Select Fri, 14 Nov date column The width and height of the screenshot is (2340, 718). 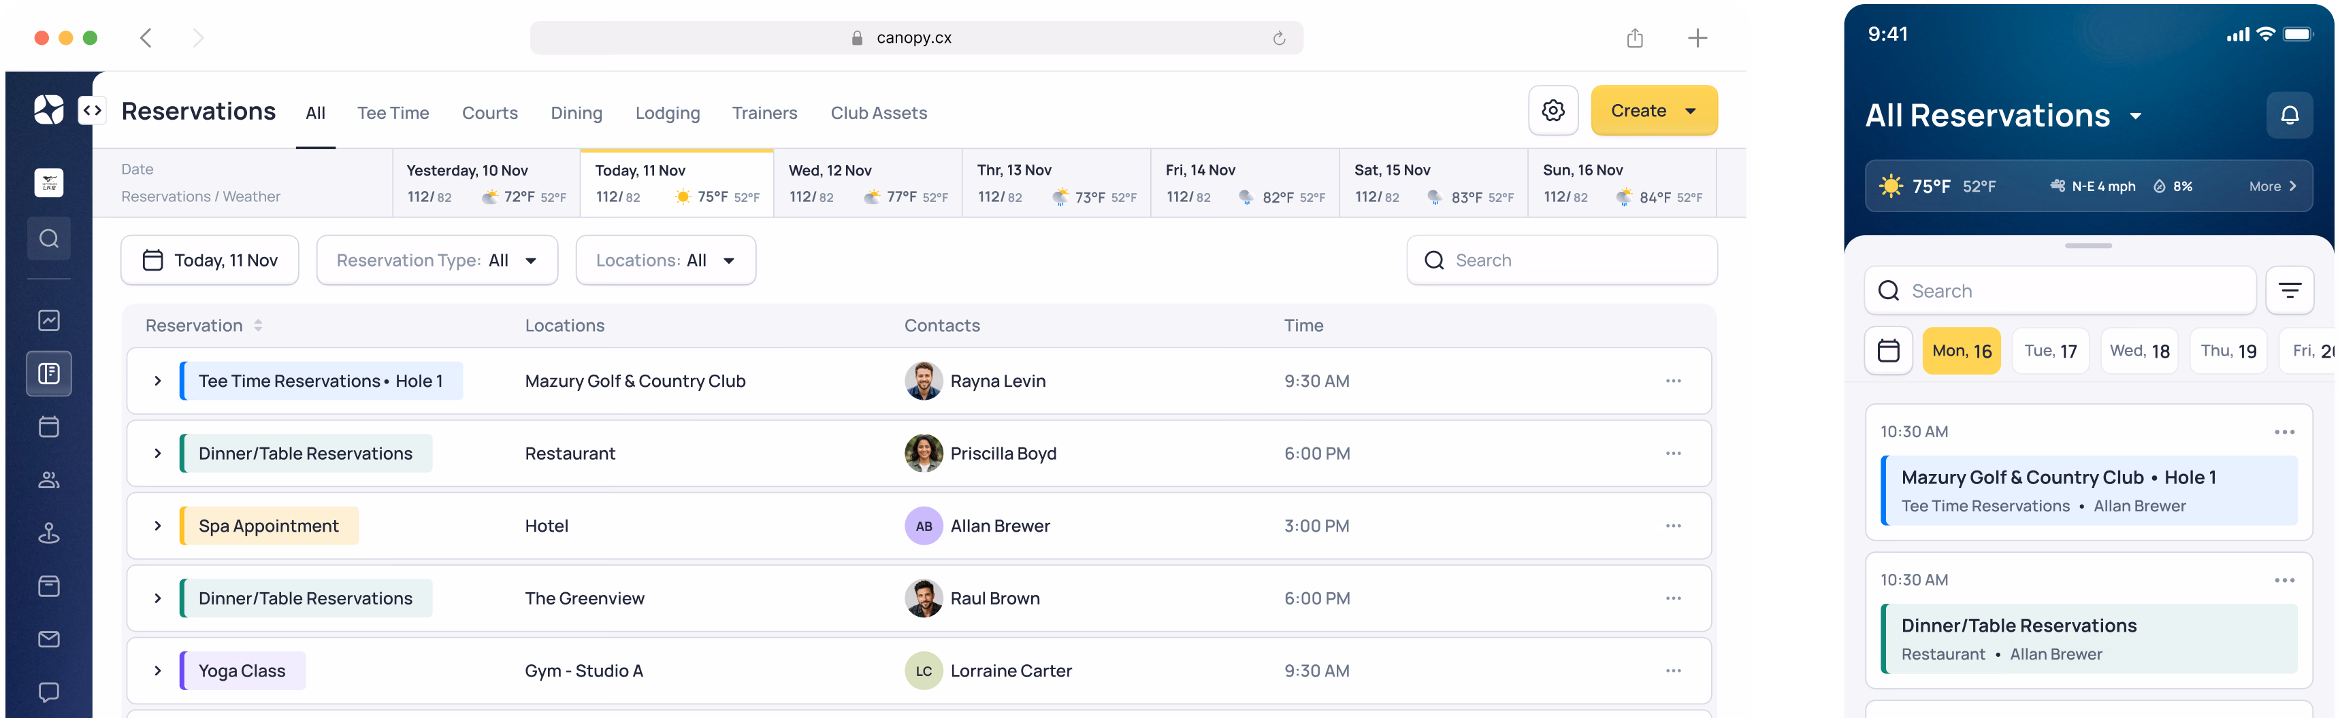(1246, 184)
